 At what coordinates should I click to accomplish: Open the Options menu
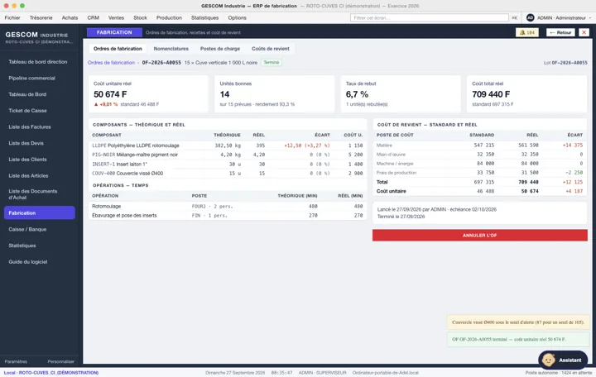[x=238, y=18]
